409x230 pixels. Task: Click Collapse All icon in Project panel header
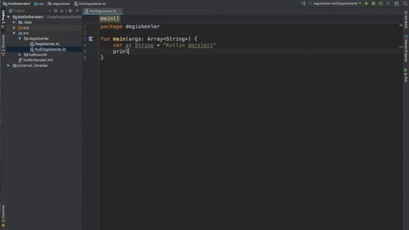62,11
